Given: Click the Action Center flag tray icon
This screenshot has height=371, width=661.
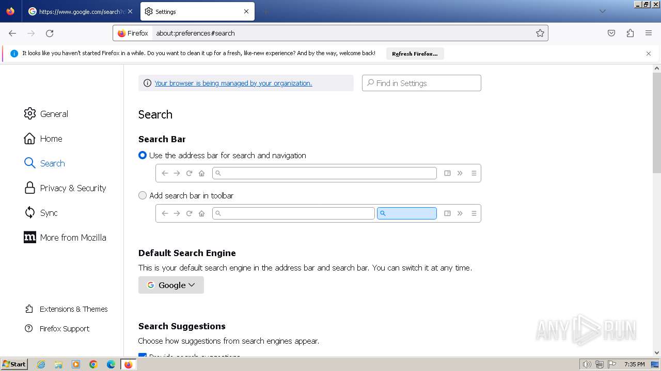Looking at the screenshot, I should [x=612, y=364].
